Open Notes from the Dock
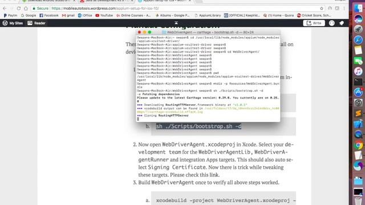This screenshot has width=365, height=205. [x=358, y=50]
